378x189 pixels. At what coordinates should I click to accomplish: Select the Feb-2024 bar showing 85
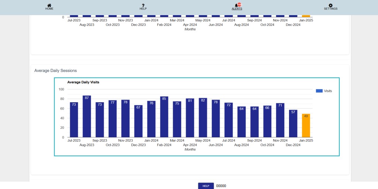164,117
